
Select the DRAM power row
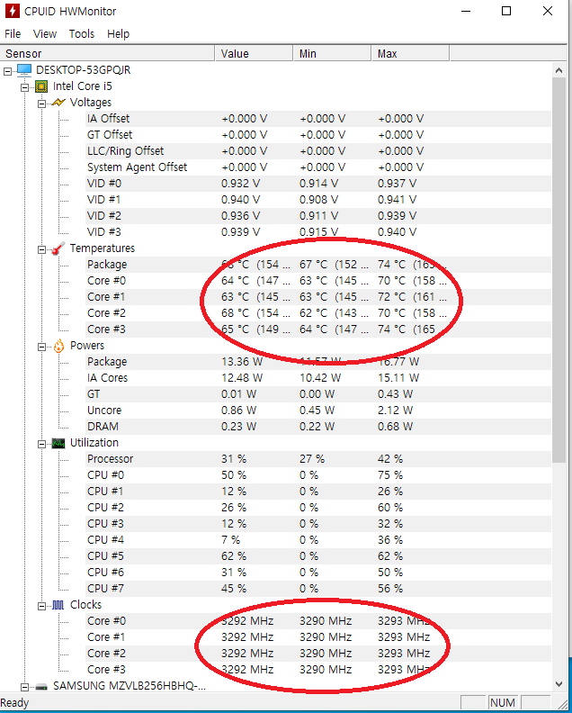coord(318,427)
